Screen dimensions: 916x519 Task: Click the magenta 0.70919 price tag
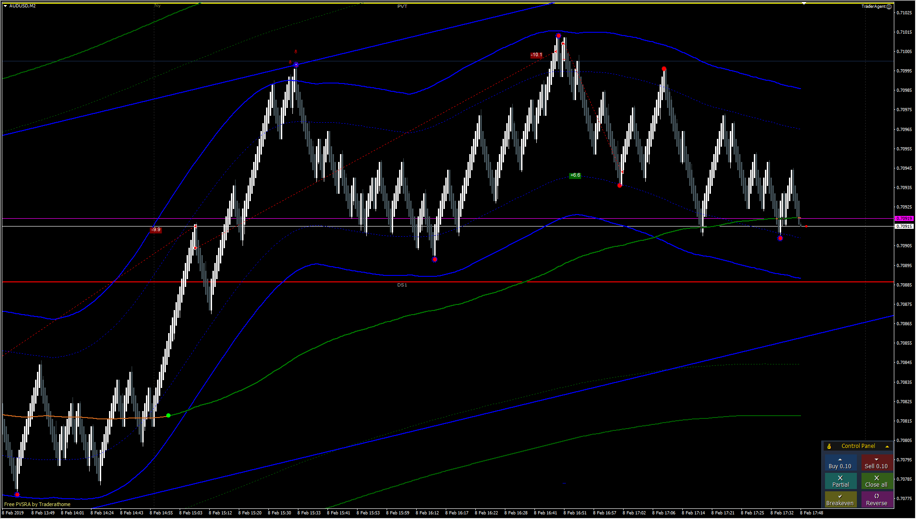(904, 219)
